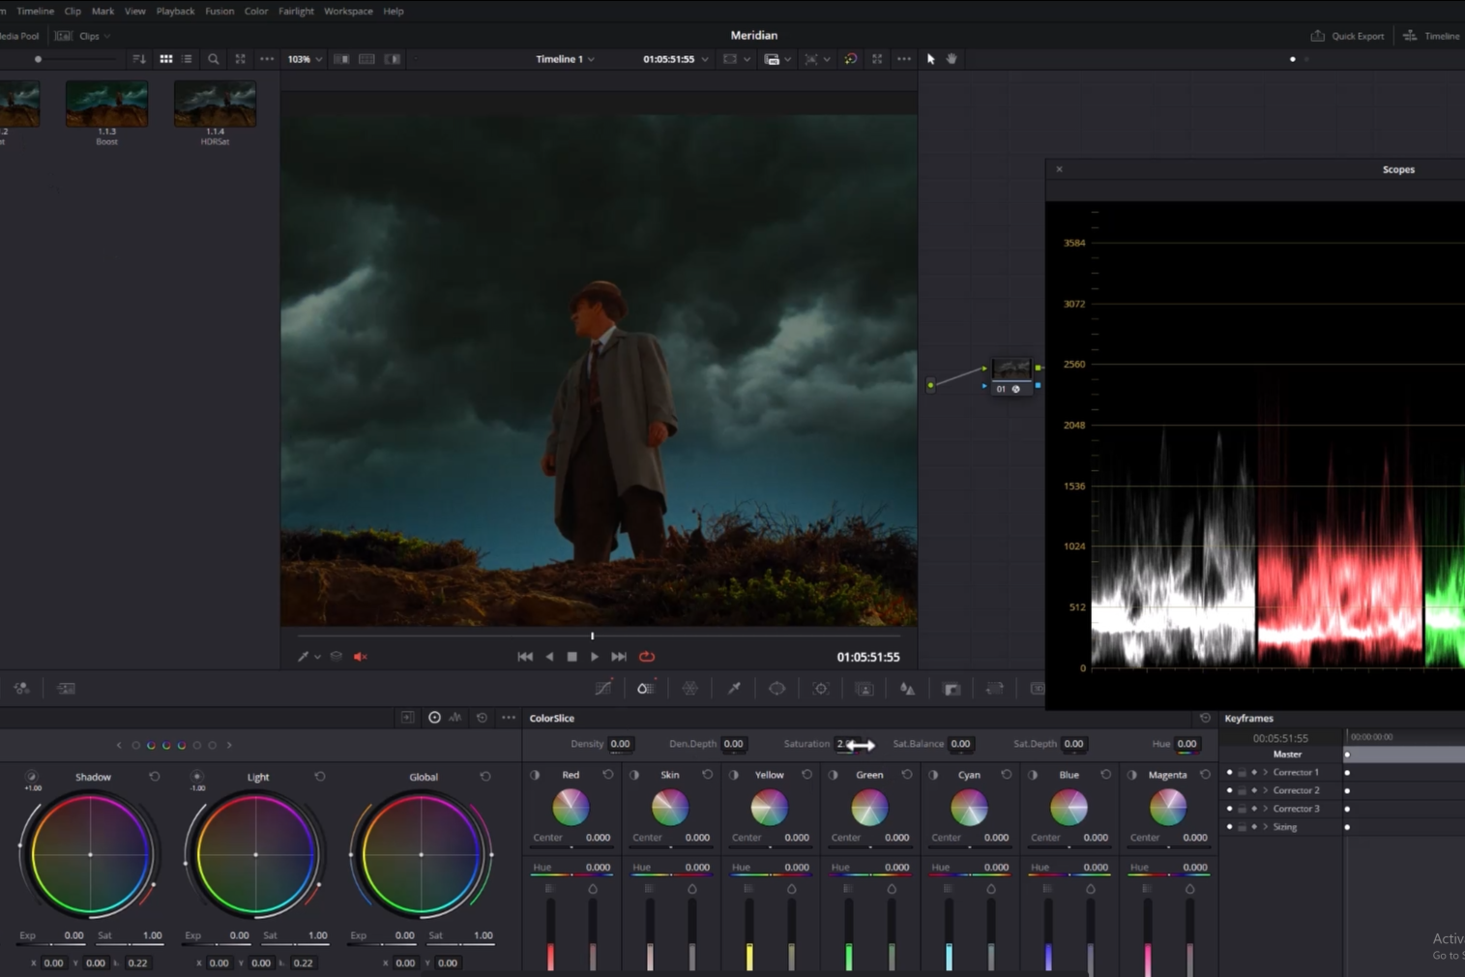1465x977 pixels.
Task: Mute the viewer audio speaker icon
Action: tap(361, 657)
